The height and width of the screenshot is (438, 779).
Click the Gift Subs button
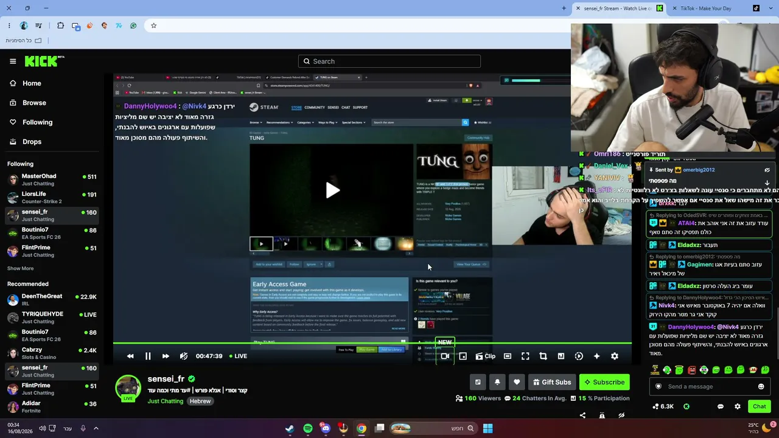coord(552,382)
